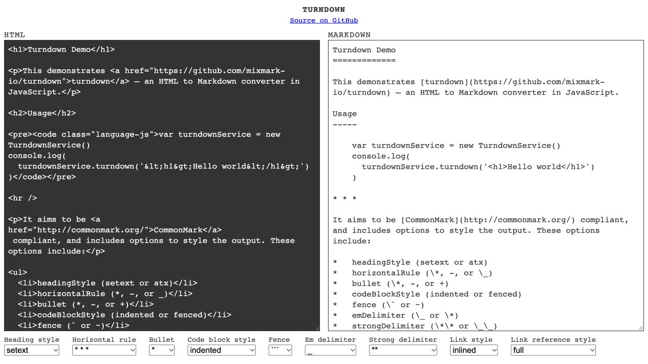Image resolution: width=648 pixels, height=364 pixels.
Task: Click the '<h2>Usage</h2>' line in HTML
Action: (x=42, y=113)
